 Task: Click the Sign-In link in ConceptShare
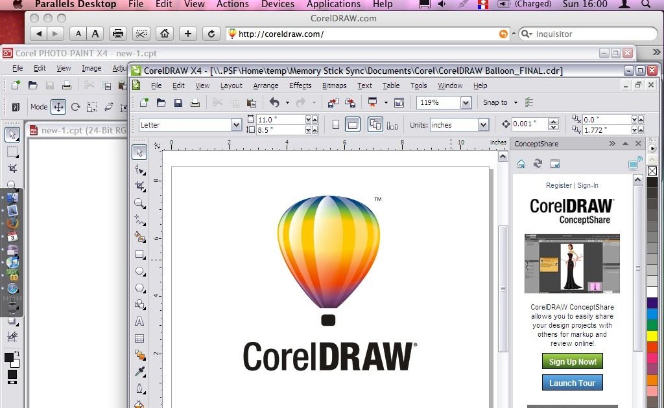click(x=587, y=185)
